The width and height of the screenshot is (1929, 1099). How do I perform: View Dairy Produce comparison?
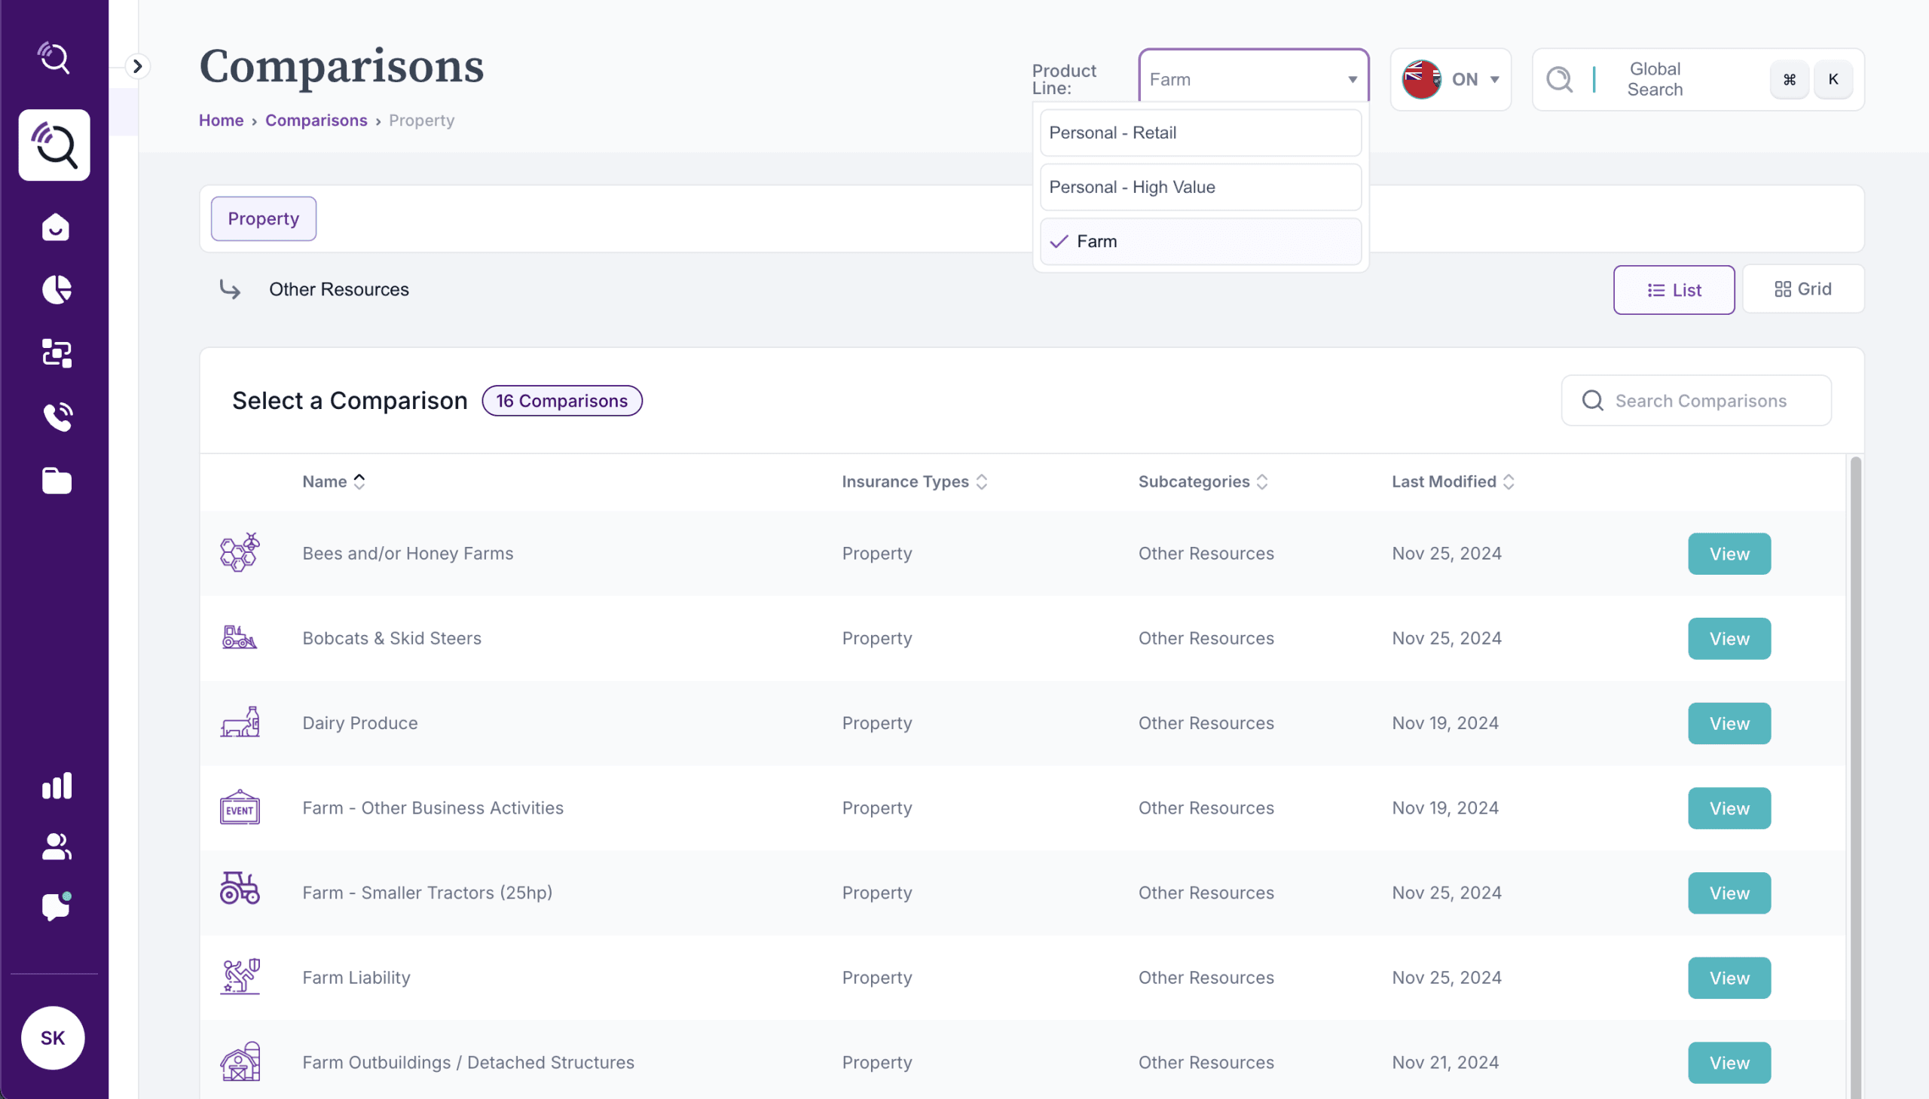[1728, 723]
